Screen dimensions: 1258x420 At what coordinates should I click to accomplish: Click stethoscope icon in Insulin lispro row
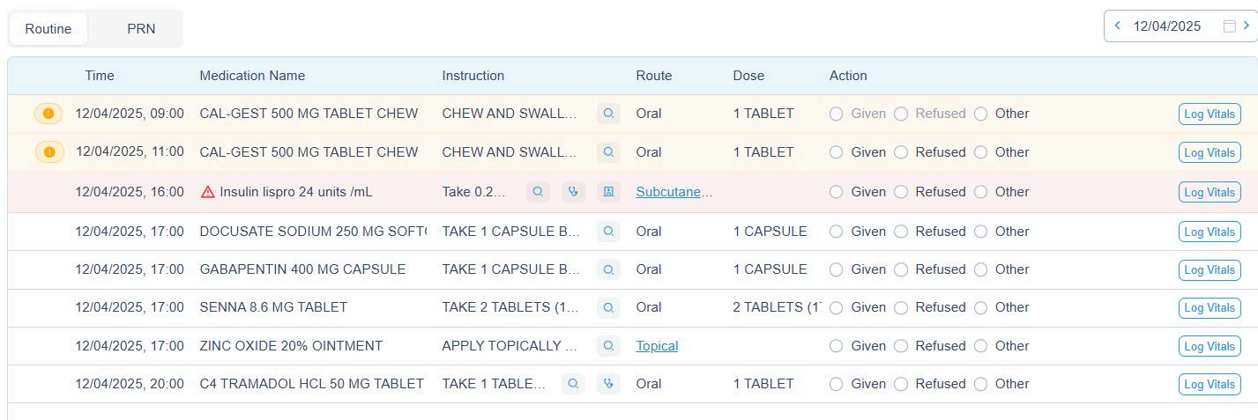coord(573,192)
